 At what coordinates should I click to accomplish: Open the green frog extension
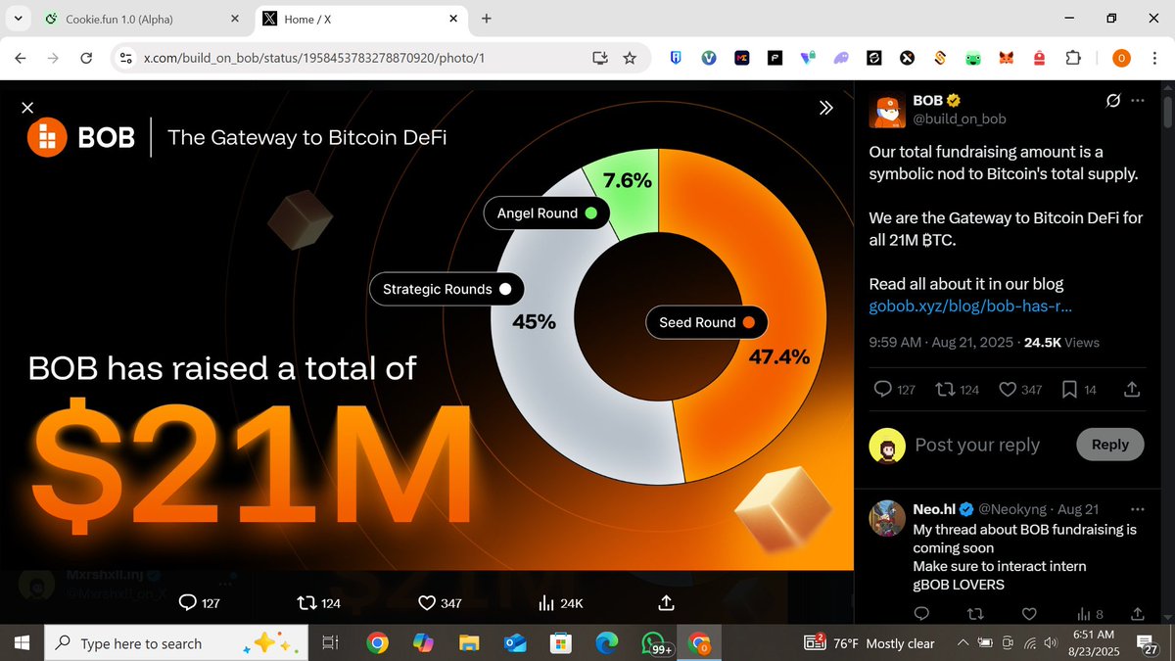pos(973,58)
